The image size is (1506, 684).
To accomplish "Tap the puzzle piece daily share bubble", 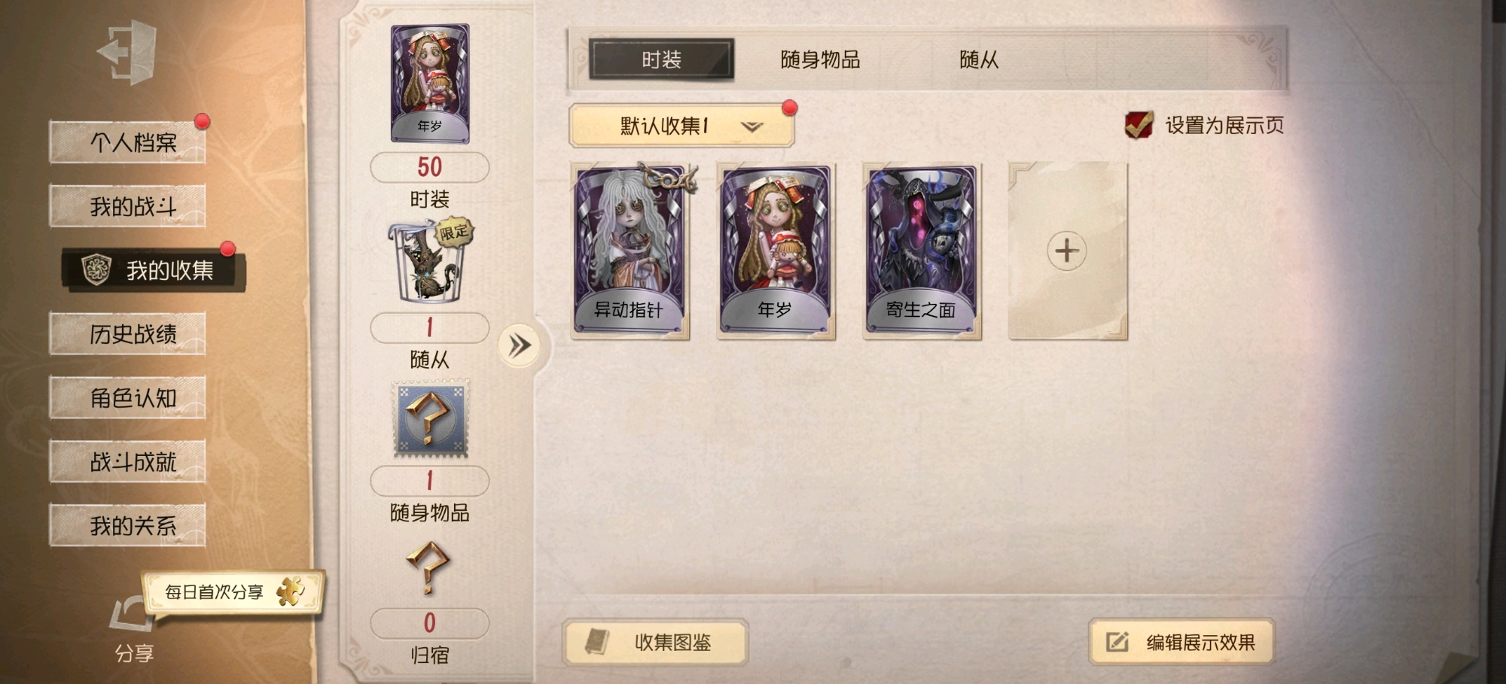I will click(233, 592).
